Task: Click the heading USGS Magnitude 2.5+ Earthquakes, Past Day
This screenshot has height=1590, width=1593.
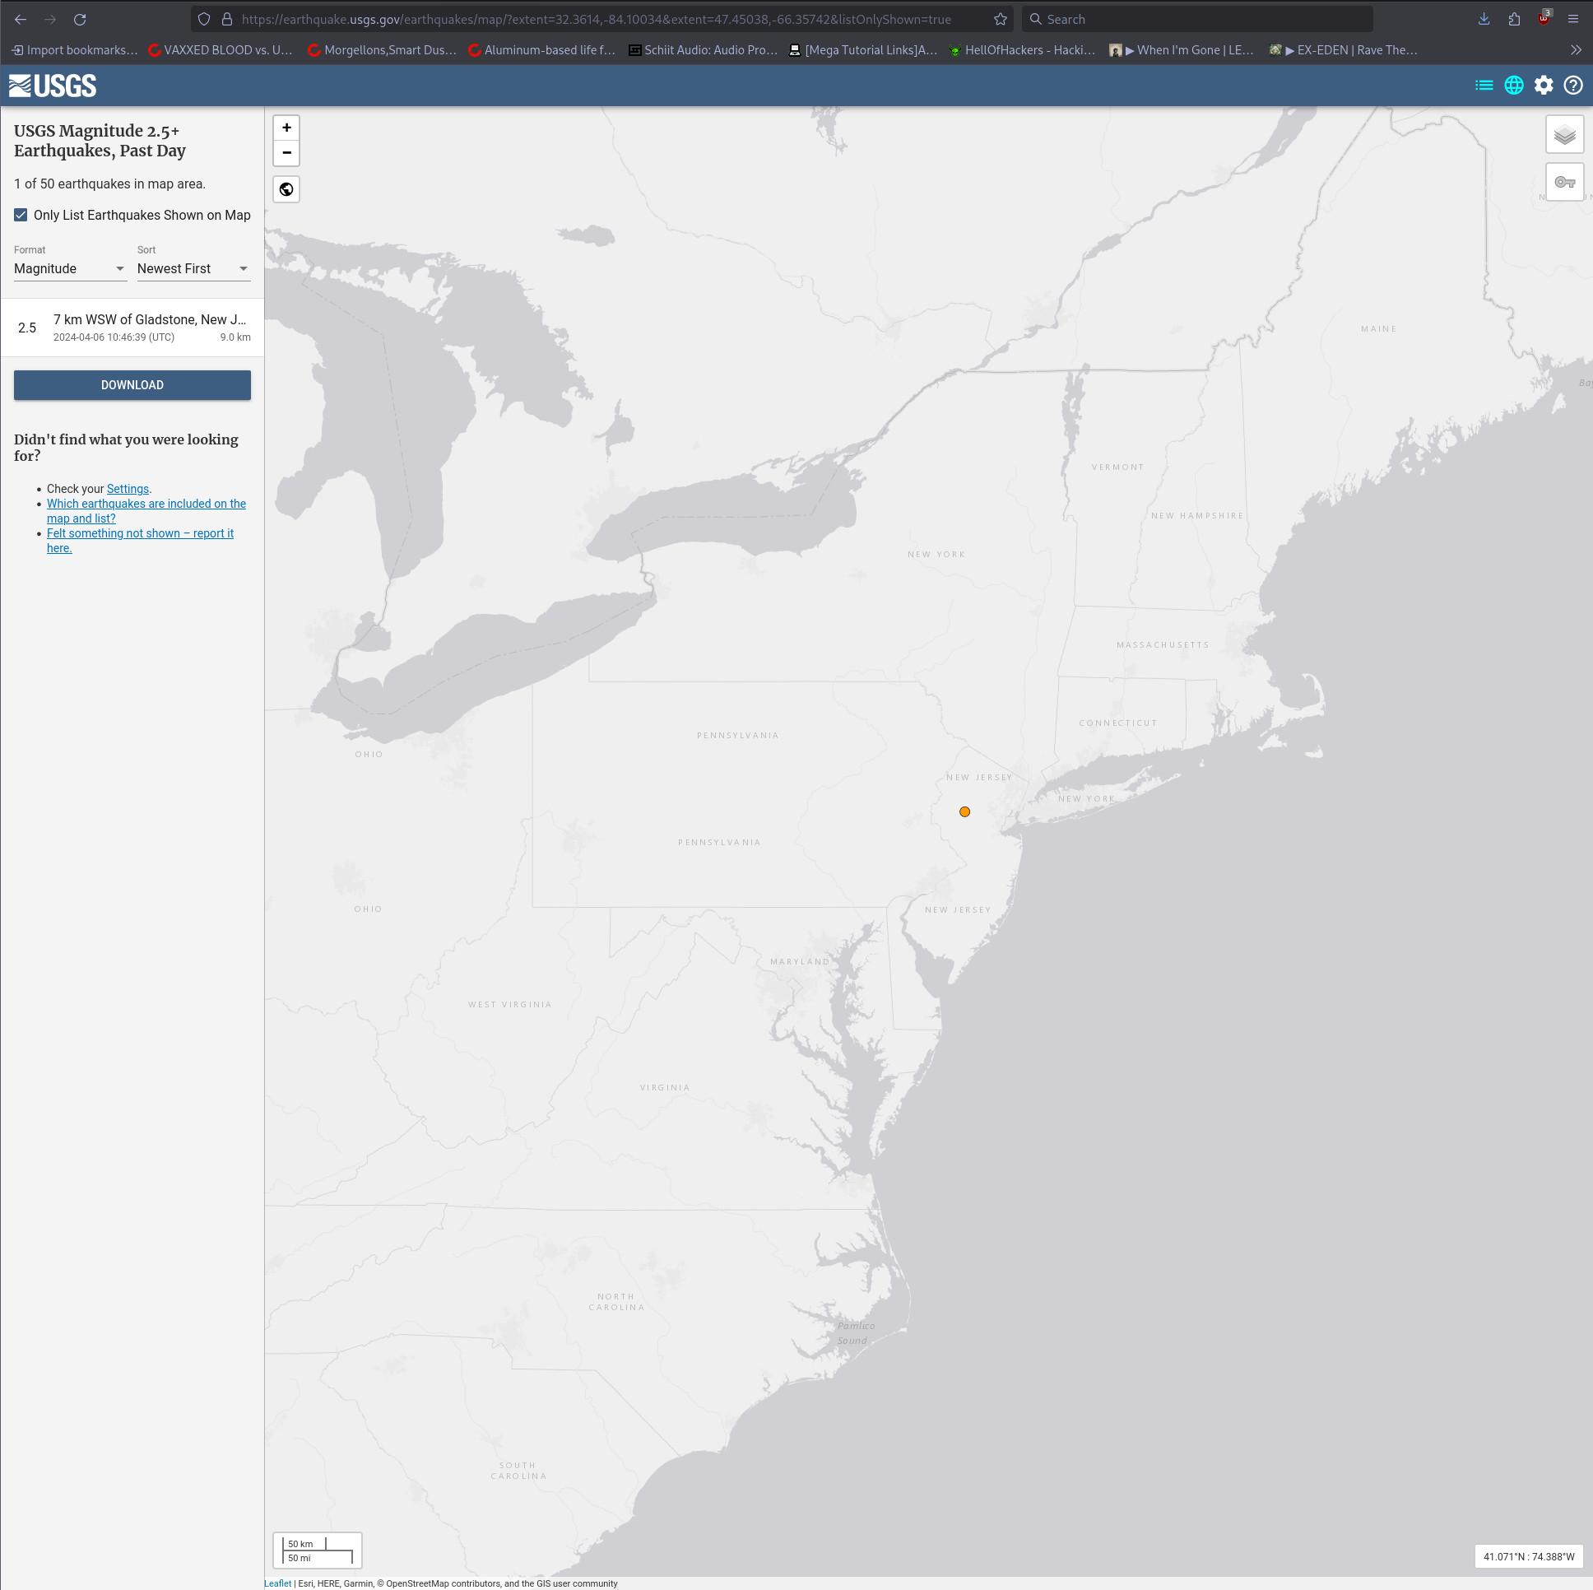Action: coord(100,141)
